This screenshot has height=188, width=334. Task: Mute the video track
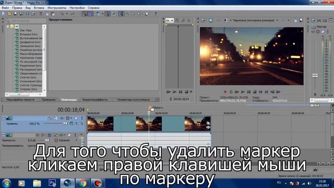[x=76, y=118]
